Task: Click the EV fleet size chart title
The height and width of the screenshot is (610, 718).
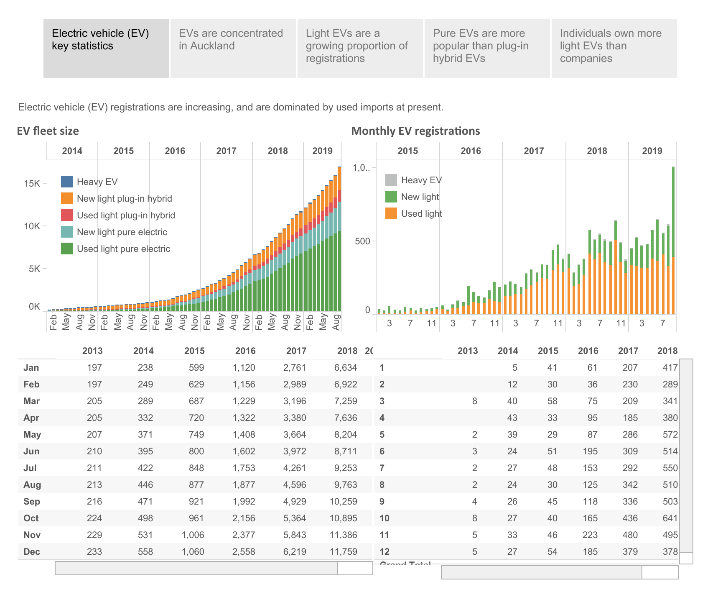Action: click(48, 131)
